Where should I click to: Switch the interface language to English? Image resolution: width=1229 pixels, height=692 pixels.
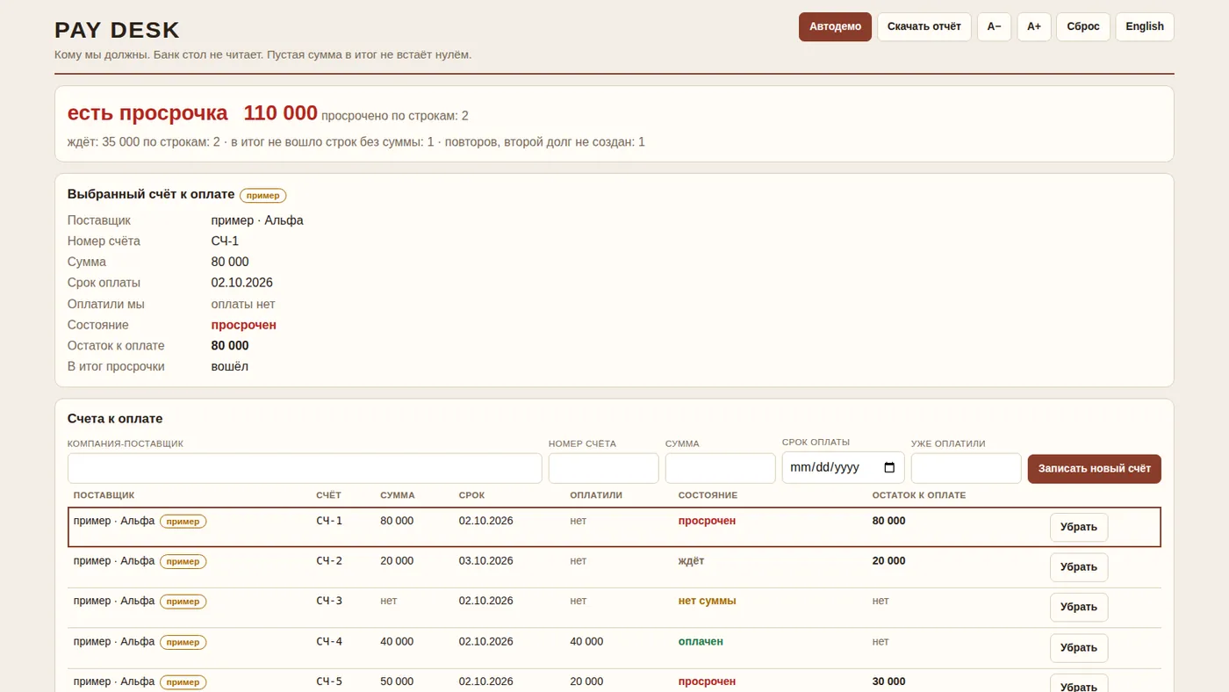1145,26
